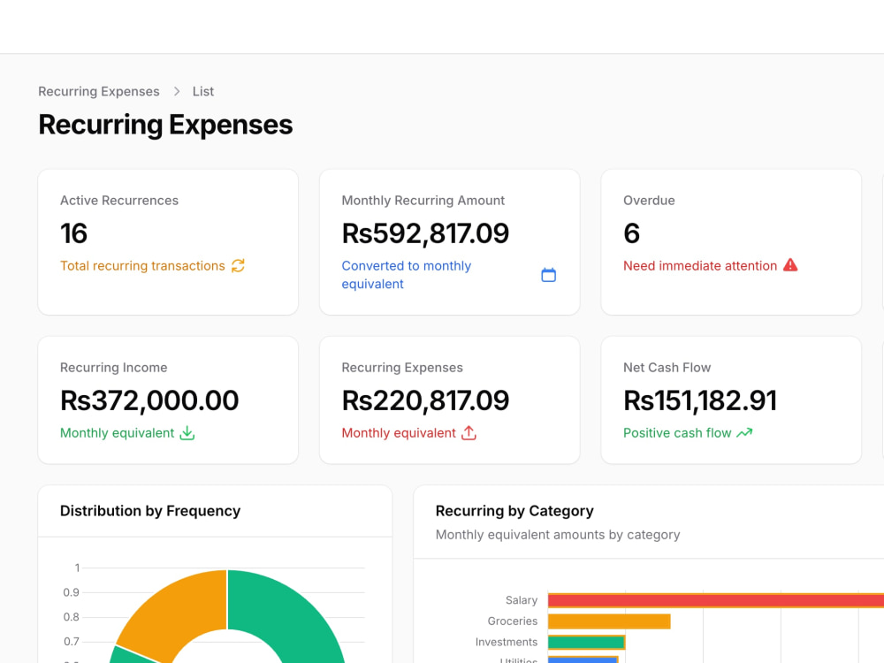
Task: Click the Rs372,000.00 recurring income value
Action: (149, 400)
